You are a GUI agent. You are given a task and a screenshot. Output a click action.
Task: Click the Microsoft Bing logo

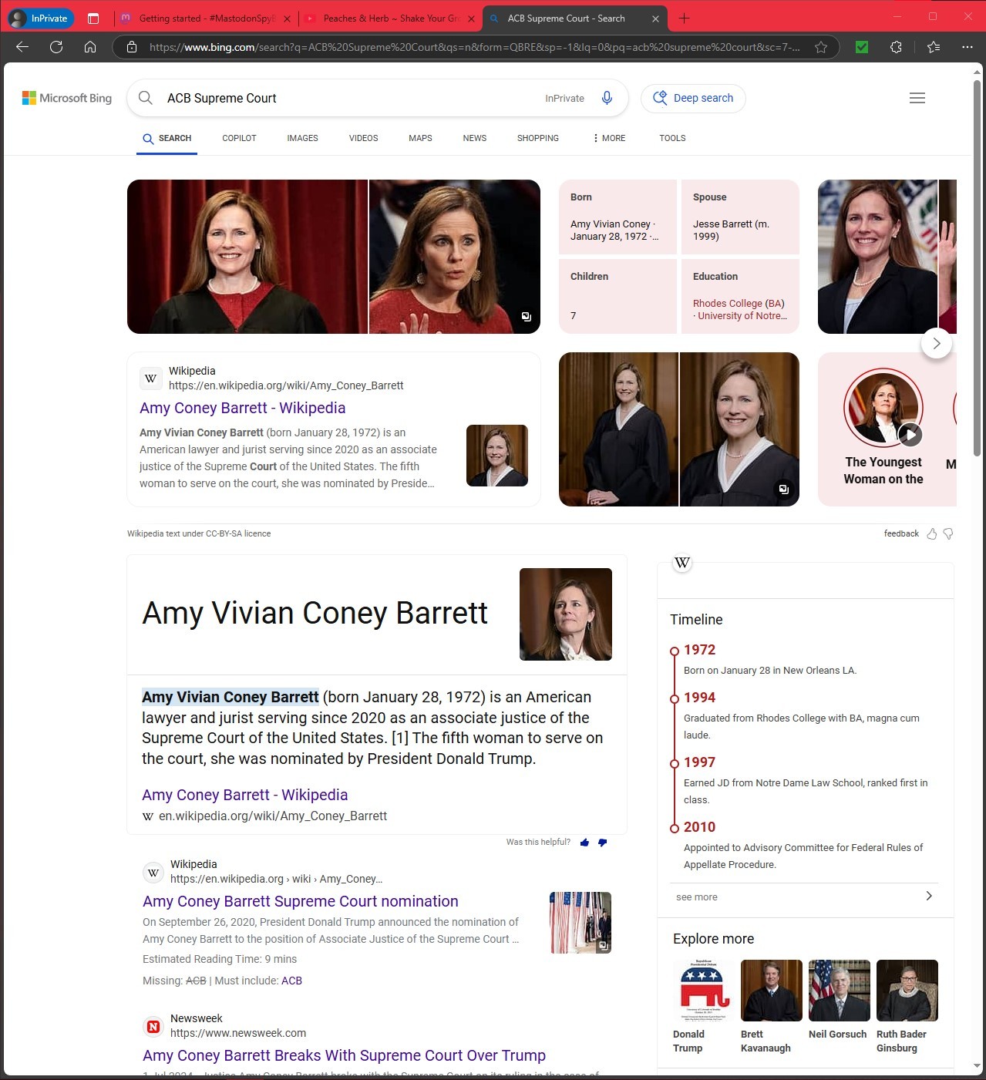[x=67, y=98]
